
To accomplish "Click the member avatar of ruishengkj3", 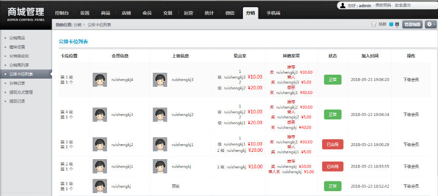I will 100,114.
